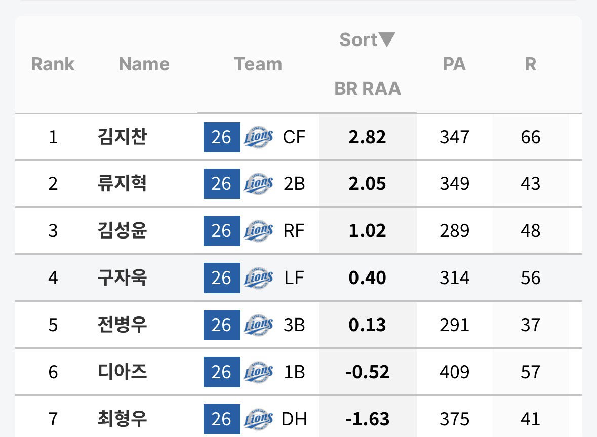
Task: Click the Name column header
Action: pyautogui.click(x=144, y=64)
